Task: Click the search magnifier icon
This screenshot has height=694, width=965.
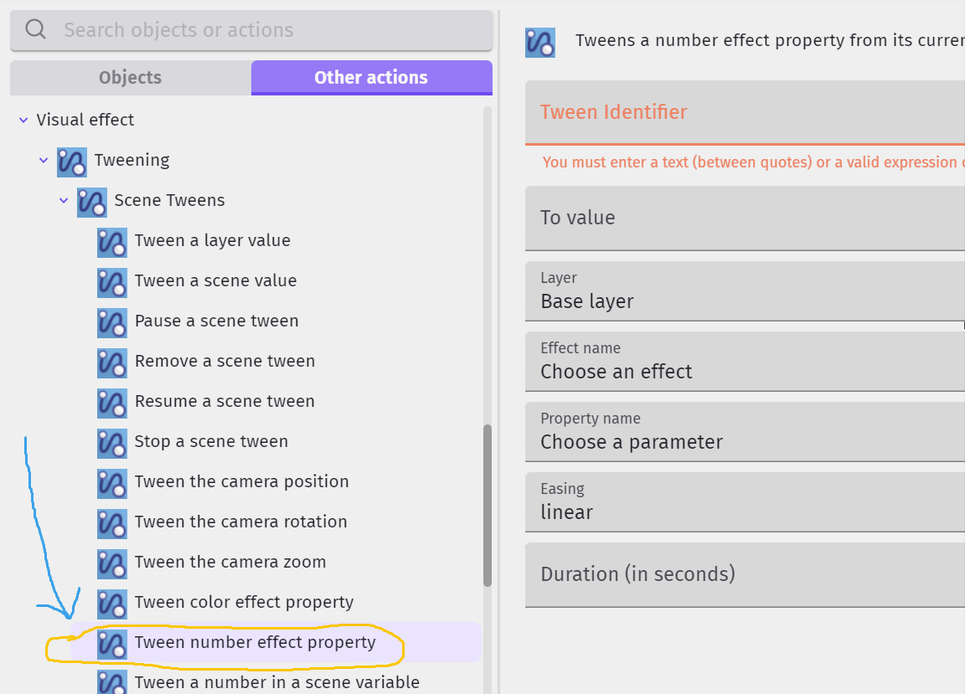Action: pos(35,28)
